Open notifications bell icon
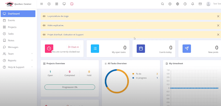The height and width of the screenshot is (106, 221). point(193,4)
